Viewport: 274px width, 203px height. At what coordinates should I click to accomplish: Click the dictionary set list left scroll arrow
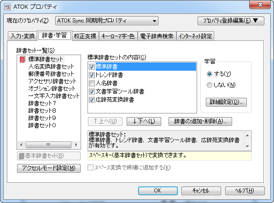pos(21,145)
